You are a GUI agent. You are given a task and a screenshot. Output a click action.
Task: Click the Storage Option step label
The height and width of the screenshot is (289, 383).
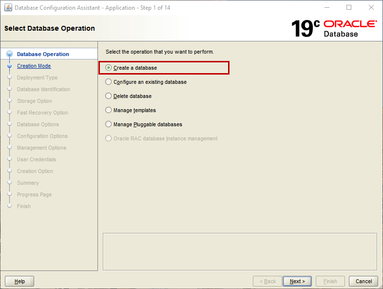[35, 101]
